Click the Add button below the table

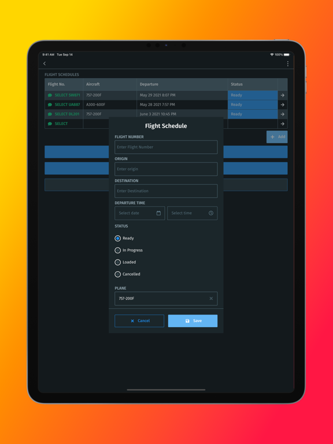click(277, 137)
